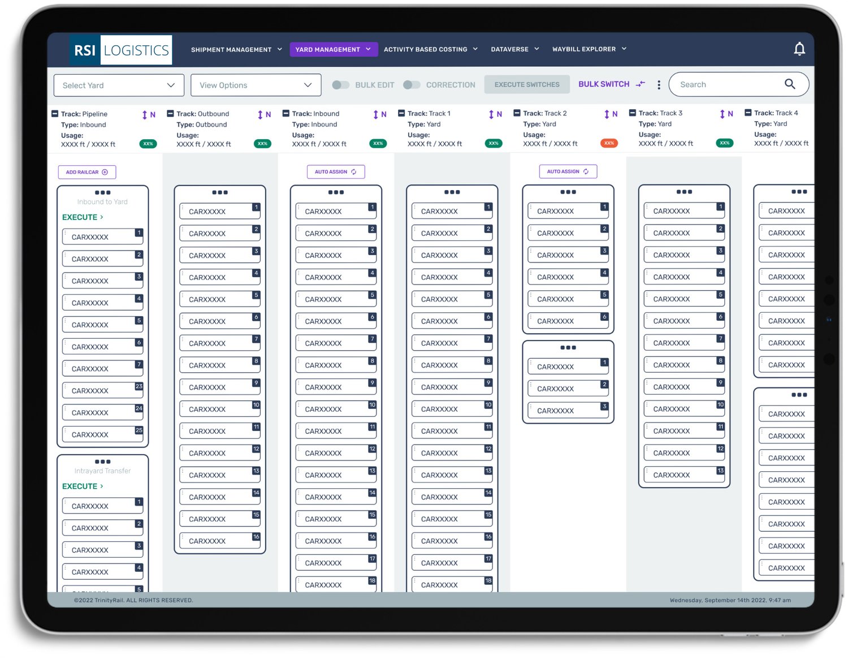Expand the Activity Based Costing menu
This screenshot has height=659, width=848.
point(430,50)
